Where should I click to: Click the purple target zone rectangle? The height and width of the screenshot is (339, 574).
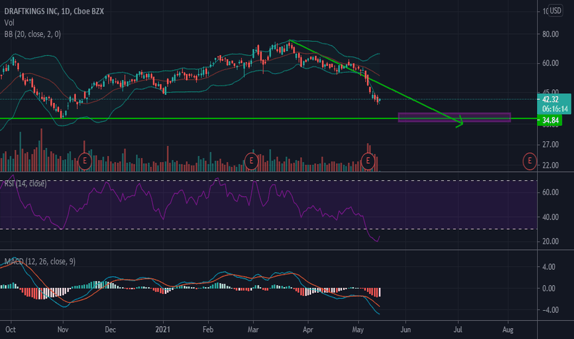click(455, 117)
